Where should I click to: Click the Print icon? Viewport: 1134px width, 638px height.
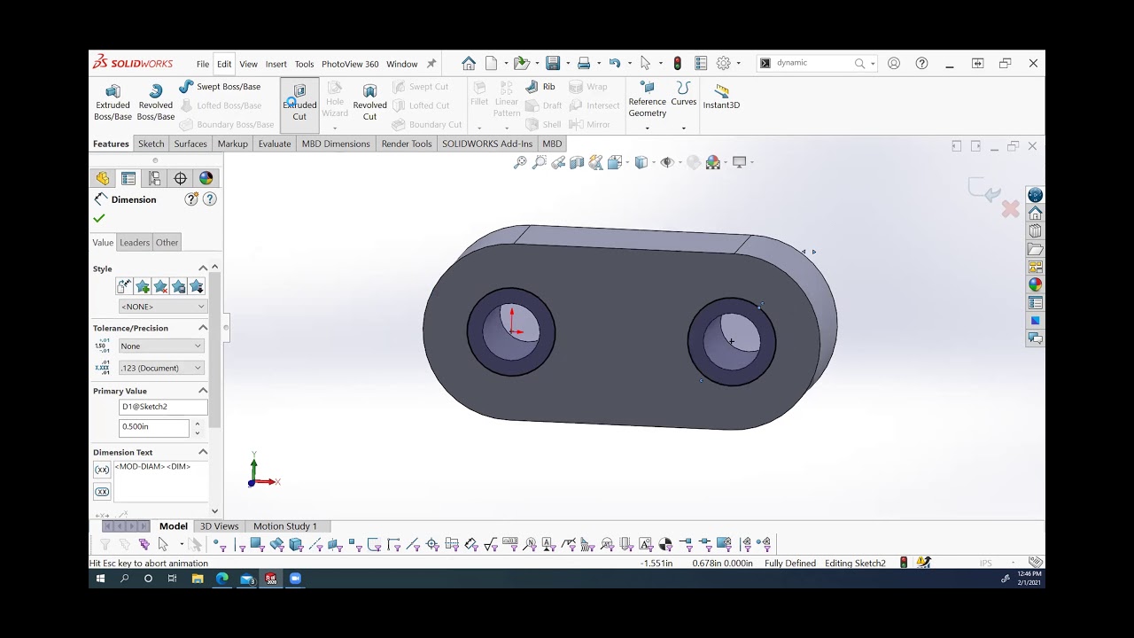[x=584, y=63]
